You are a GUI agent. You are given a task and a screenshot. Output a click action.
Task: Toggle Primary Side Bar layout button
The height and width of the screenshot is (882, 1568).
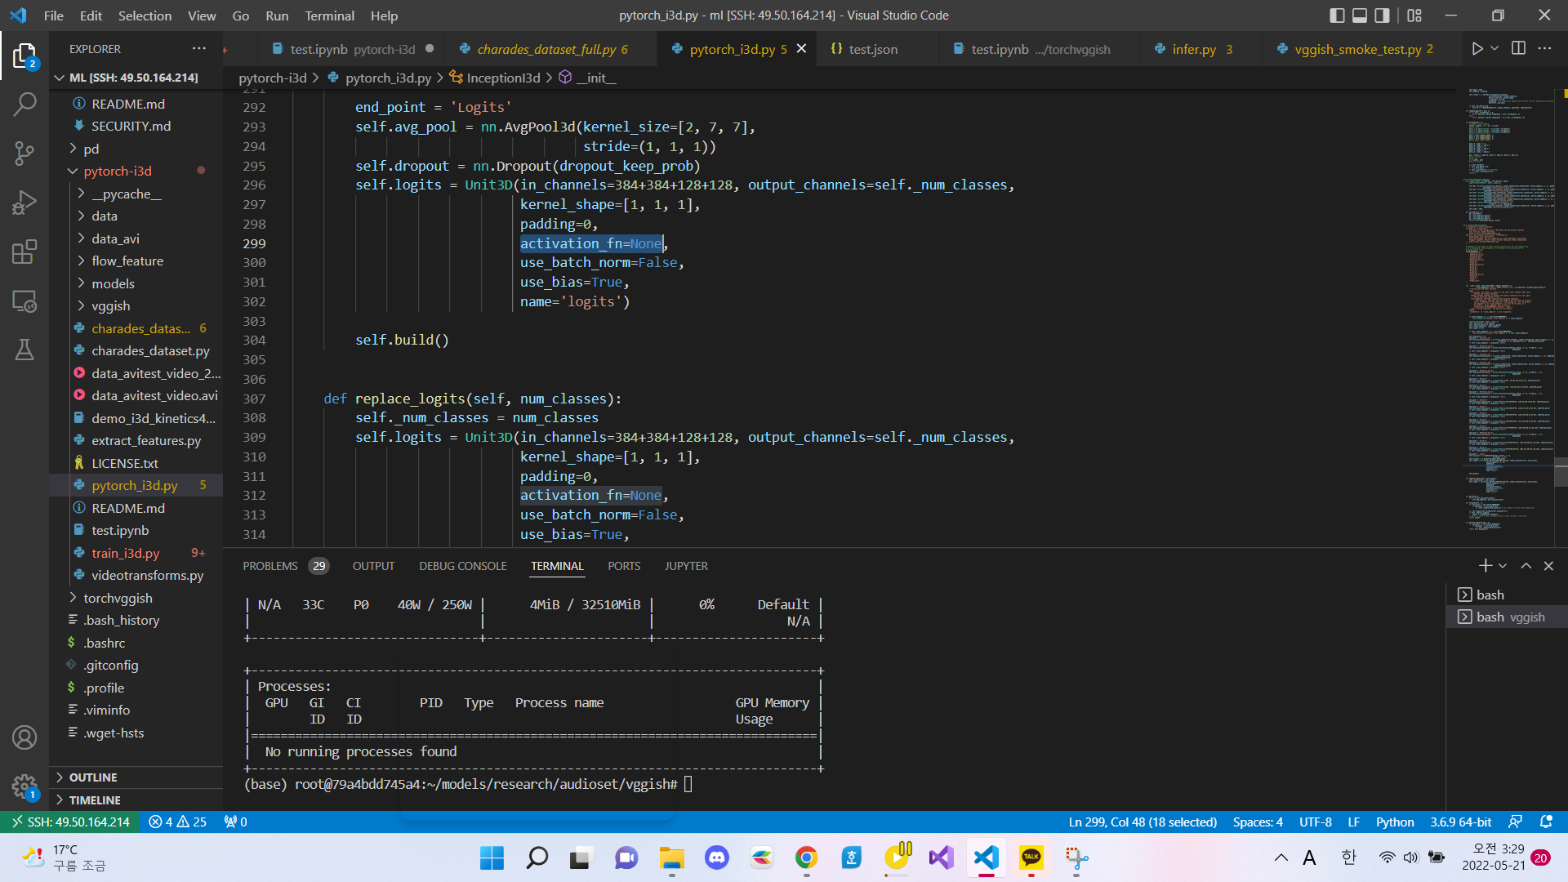coord(1337,16)
